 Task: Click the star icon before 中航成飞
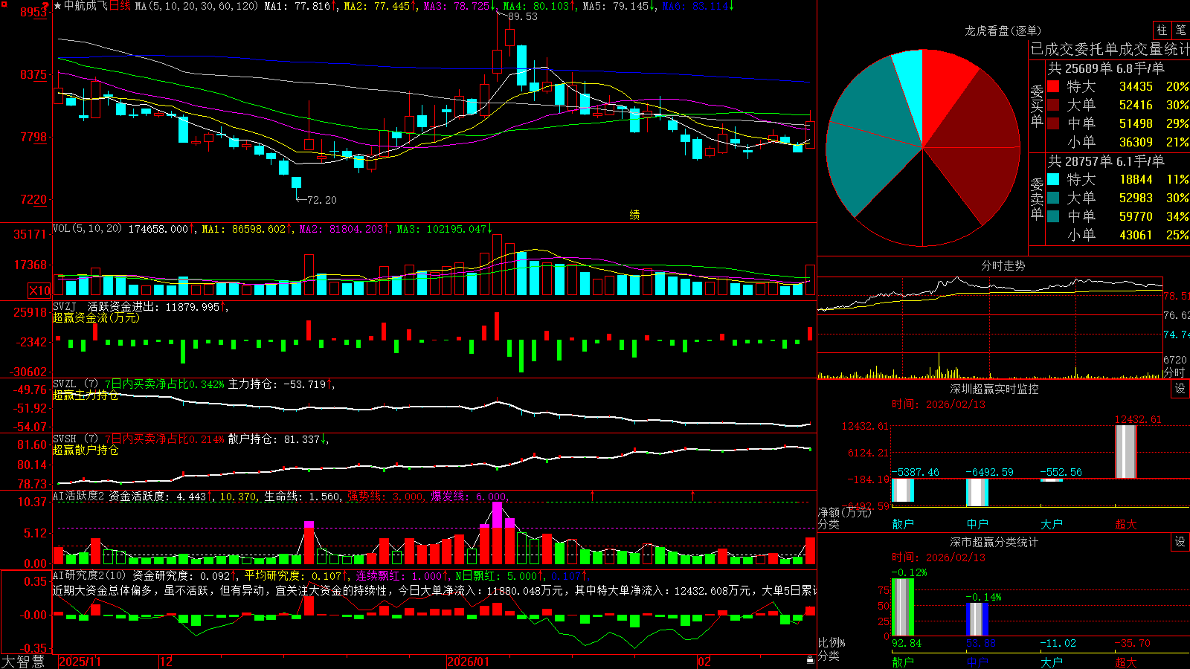pos(57,6)
